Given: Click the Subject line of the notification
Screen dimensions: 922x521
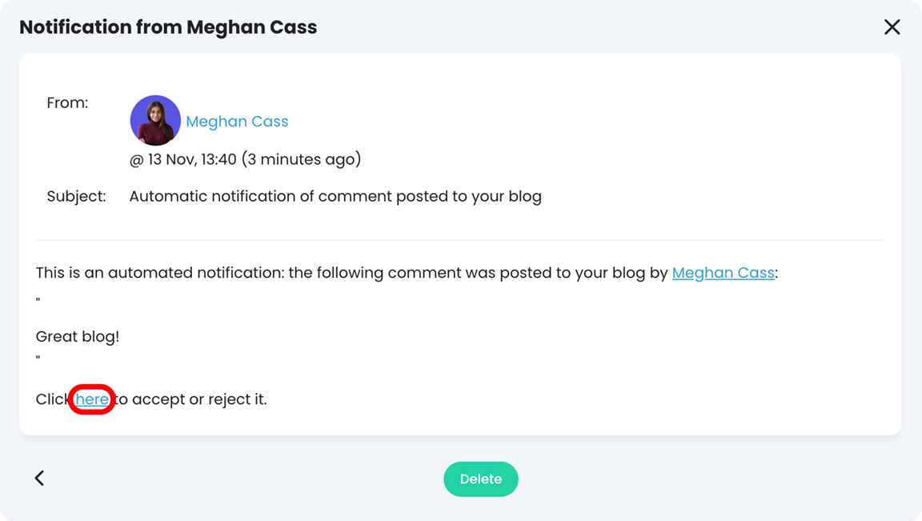Looking at the screenshot, I should [335, 195].
